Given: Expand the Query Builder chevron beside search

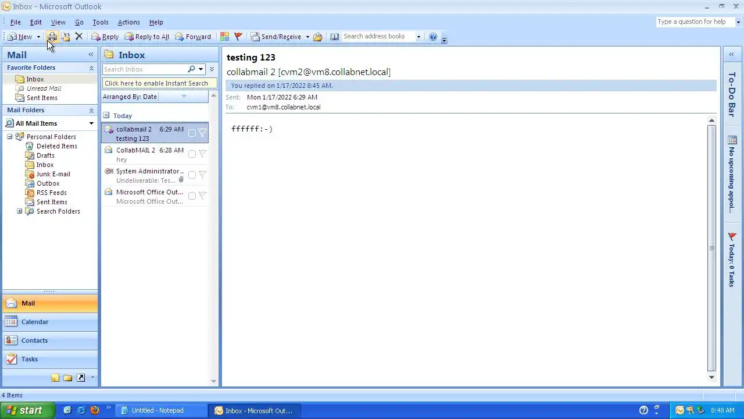Looking at the screenshot, I should coord(212,69).
